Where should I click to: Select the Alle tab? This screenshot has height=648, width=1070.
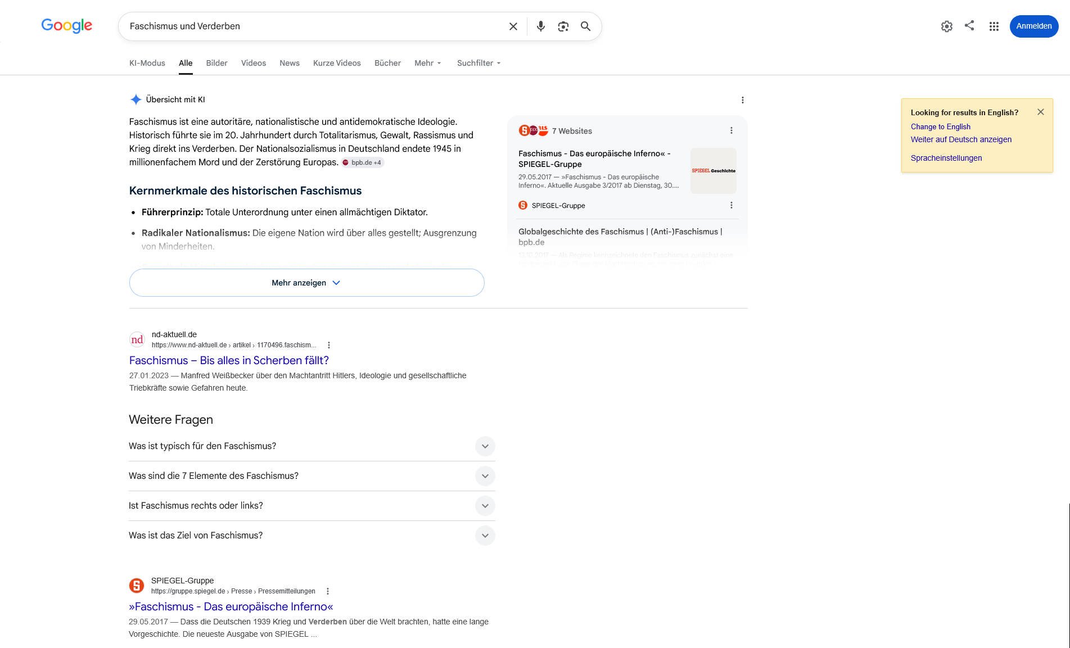(186, 63)
